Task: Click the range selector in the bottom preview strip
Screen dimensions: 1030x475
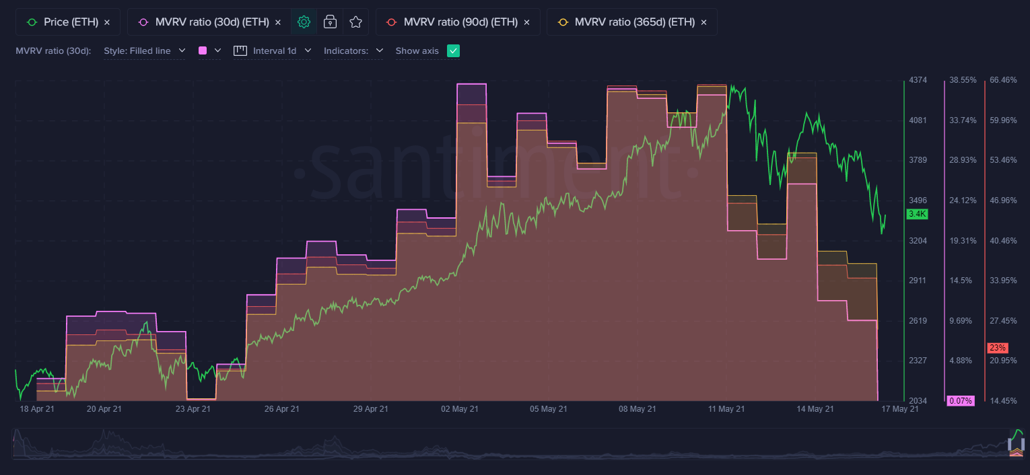Action: 1015,444
